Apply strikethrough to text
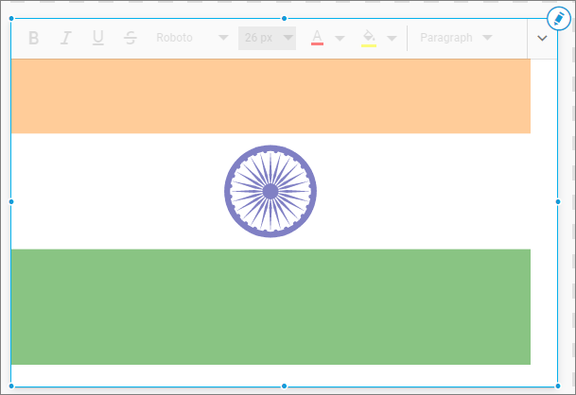Screen dimensions: 576x395 pos(131,38)
